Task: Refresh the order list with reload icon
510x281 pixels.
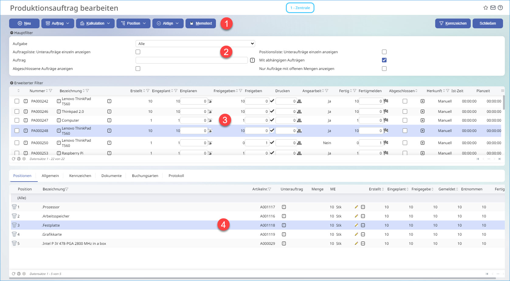Action: click(13, 159)
